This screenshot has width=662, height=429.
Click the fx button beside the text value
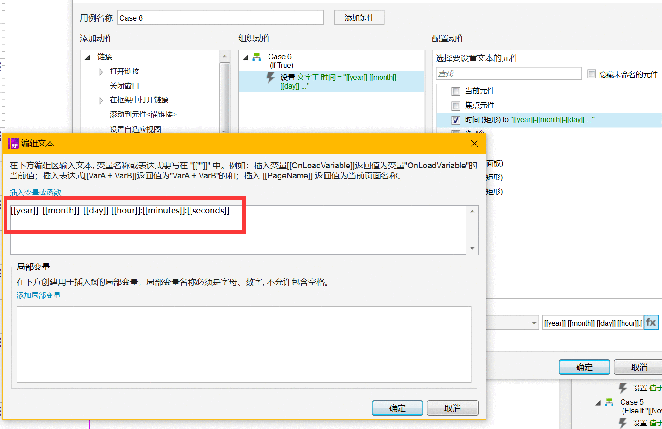click(x=651, y=323)
